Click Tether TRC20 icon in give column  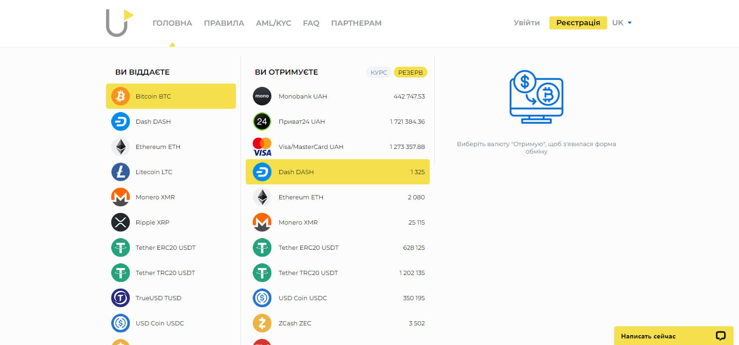tap(121, 273)
